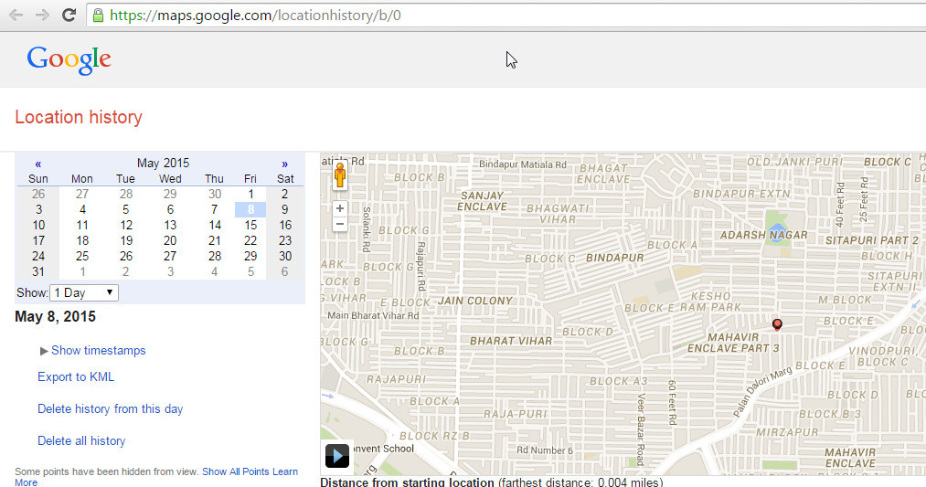926x487 pixels.
Task: Select May 17 in the calendar
Action: 38,240
